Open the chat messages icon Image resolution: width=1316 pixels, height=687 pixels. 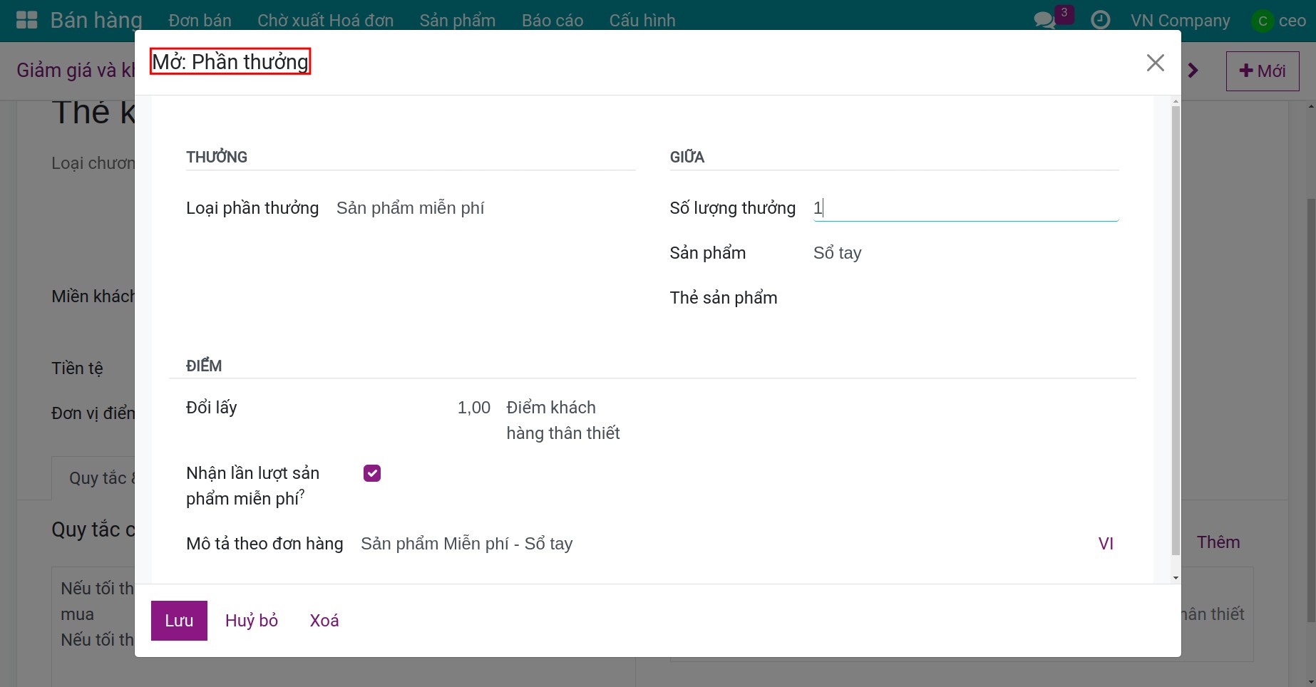(1044, 20)
